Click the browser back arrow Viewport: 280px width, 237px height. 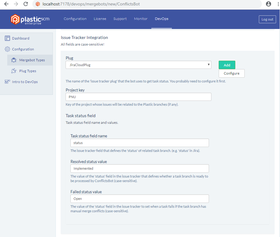tap(6, 4)
